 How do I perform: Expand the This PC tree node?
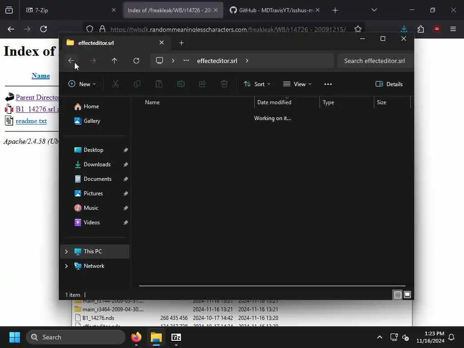click(66, 251)
